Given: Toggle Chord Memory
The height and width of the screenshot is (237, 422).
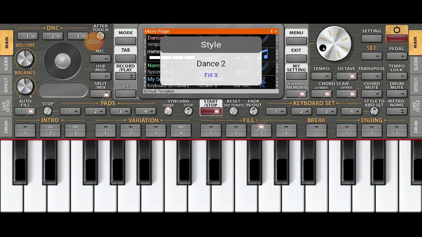Looking at the screenshot, I should (x=296, y=94).
